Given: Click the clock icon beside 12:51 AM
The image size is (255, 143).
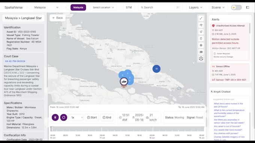Looking at the screenshot, I should [120, 117].
